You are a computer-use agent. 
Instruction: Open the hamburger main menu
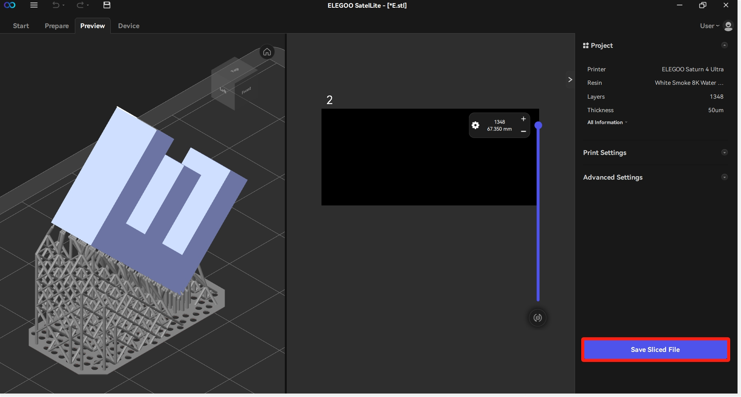point(34,5)
